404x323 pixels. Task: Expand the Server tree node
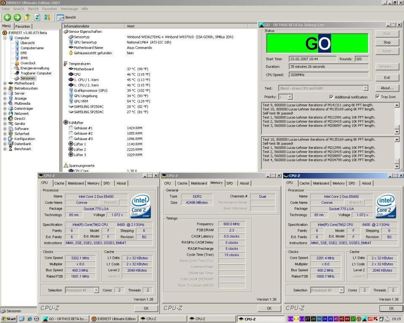pyautogui.click(x=5, y=93)
